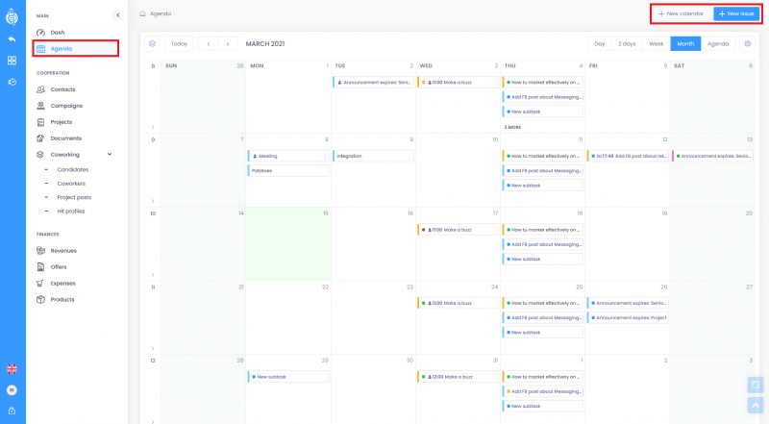This screenshot has height=424, width=769.
Task: Open How to market event on Thursday 18
Action: tap(543, 230)
